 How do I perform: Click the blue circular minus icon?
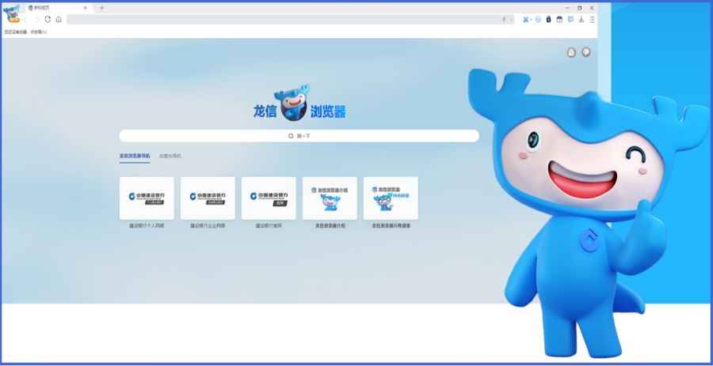(538, 20)
